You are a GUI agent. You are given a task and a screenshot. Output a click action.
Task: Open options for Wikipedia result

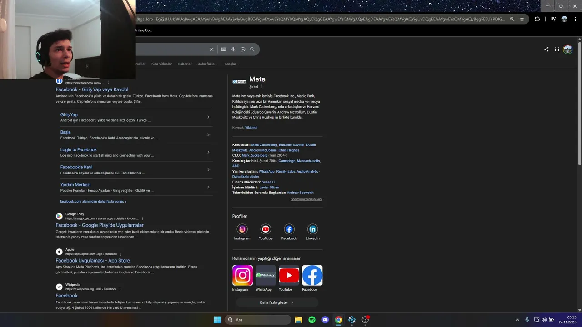pos(120,289)
